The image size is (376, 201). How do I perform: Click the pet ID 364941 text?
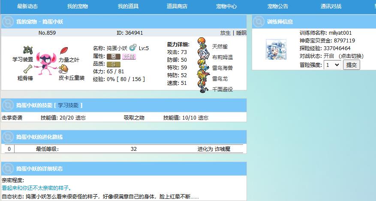pos(130,33)
